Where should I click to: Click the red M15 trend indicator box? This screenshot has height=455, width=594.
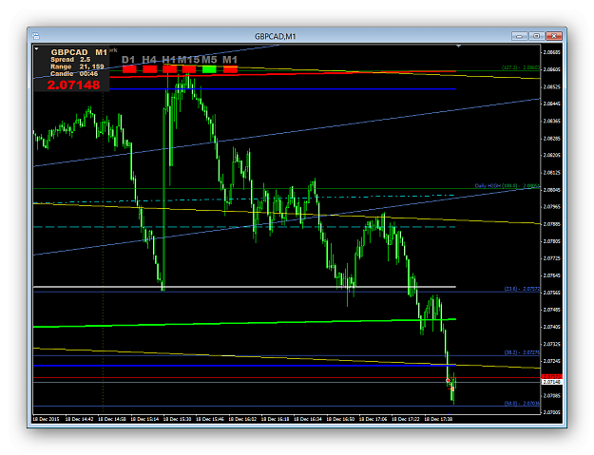click(x=189, y=69)
